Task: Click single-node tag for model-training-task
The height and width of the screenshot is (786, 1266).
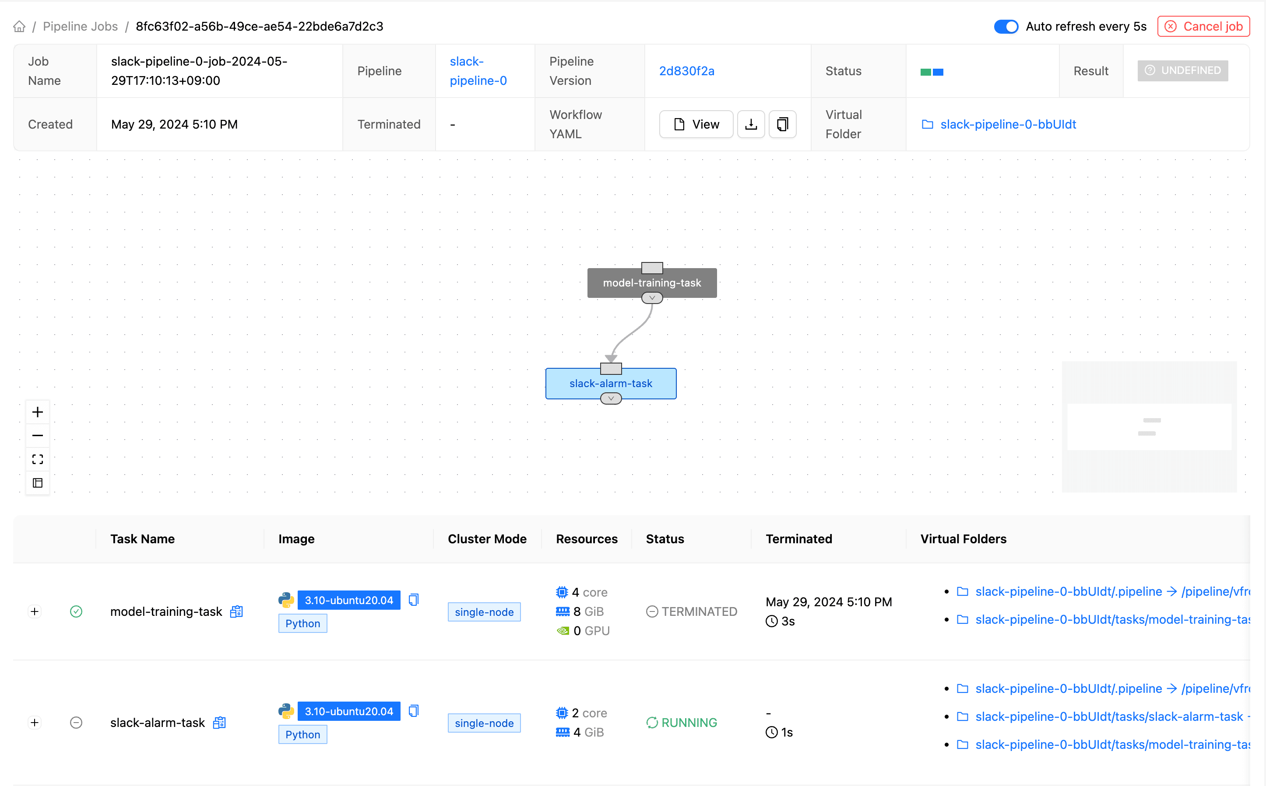Action: 484,612
